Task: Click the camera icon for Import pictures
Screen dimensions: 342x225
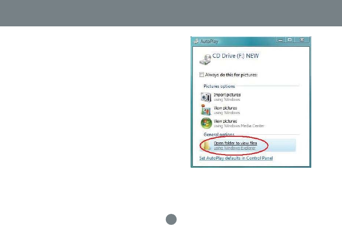Action: pos(206,97)
